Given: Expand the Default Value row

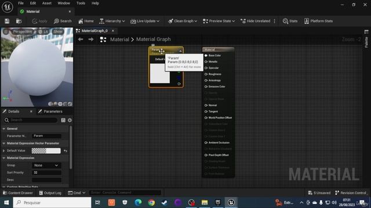Looking at the screenshot, I should coord(4,150).
